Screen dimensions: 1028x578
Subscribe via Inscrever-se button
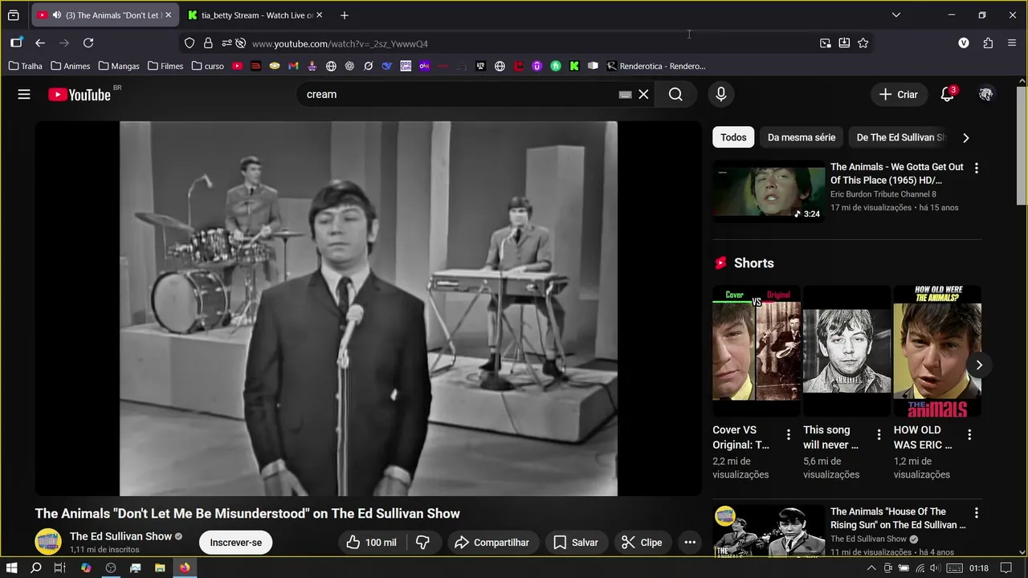point(235,543)
